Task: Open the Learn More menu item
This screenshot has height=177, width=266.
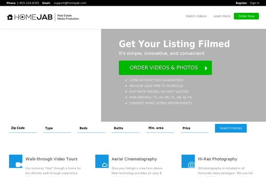Action: (x=222, y=16)
